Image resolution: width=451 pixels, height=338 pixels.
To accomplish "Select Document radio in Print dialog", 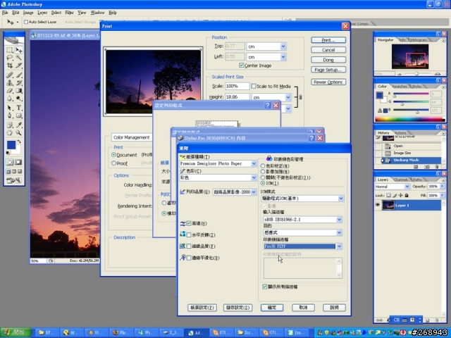I will (x=113, y=155).
